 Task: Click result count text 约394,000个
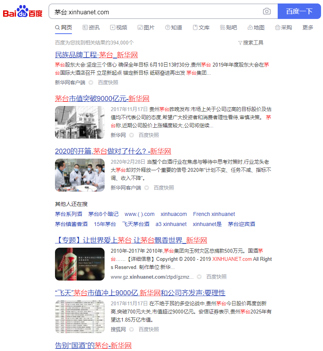[x=94, y=43]
